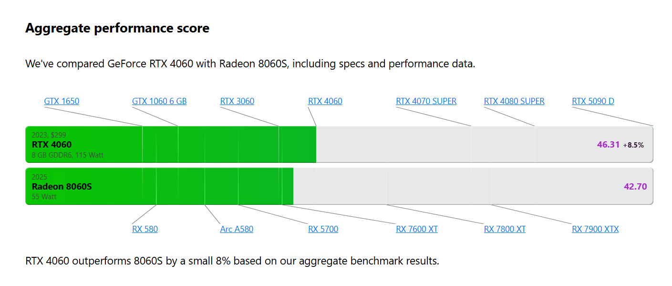Screen dimensions: 672x286
Task: Open the RTX 4060 link above the chart
Action: click(x=325, y=101)
